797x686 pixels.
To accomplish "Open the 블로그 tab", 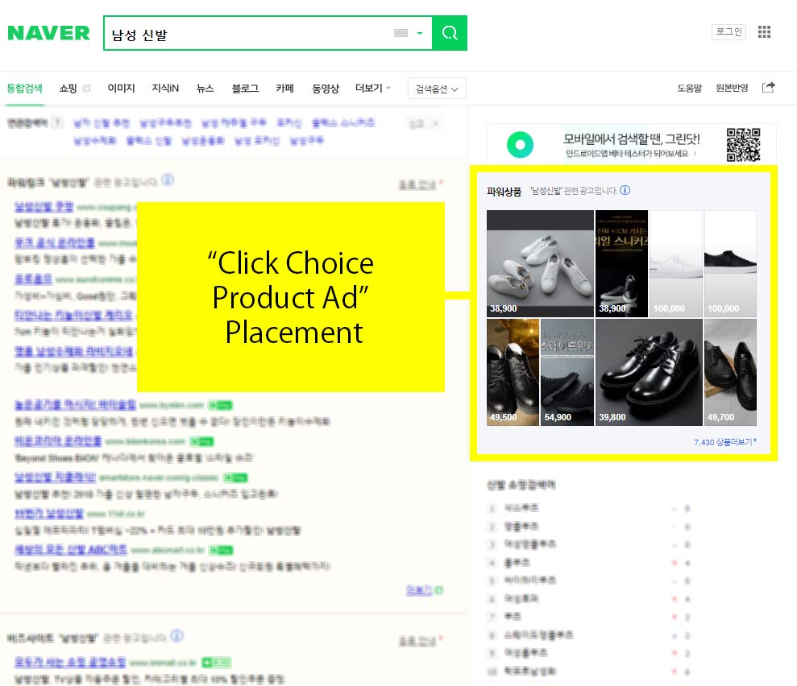I will pyautogui.click(x=245, y=89).
